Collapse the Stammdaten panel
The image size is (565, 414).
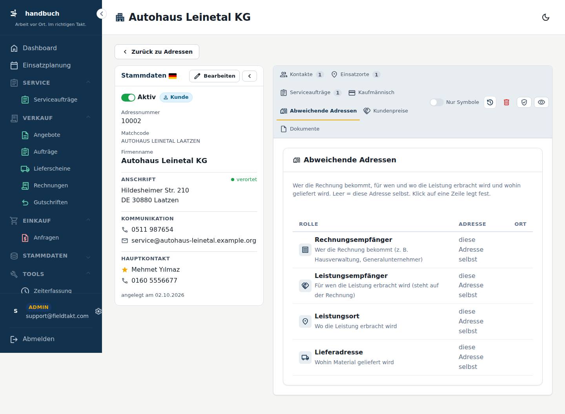click(250, 76)
